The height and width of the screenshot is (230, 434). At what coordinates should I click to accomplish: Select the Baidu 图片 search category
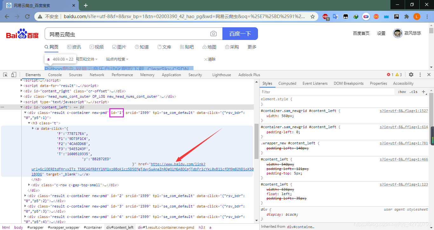pos(119,47)
